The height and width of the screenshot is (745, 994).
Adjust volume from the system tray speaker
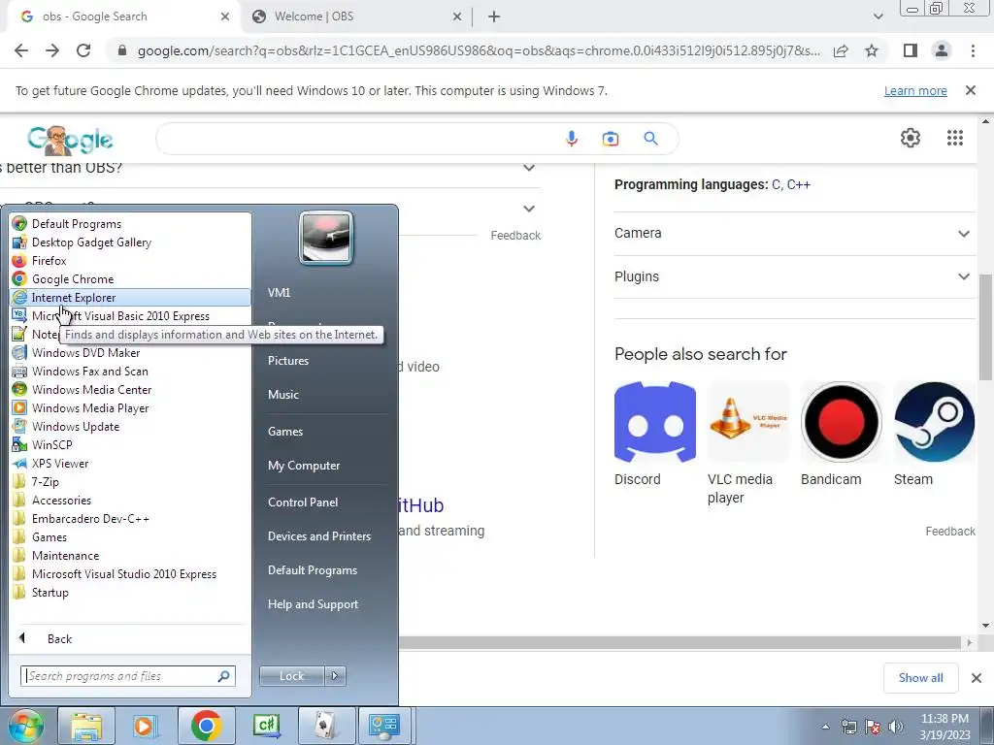[x=896, y=727]
